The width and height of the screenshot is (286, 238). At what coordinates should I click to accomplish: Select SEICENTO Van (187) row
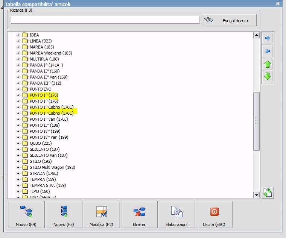(49, 155)
